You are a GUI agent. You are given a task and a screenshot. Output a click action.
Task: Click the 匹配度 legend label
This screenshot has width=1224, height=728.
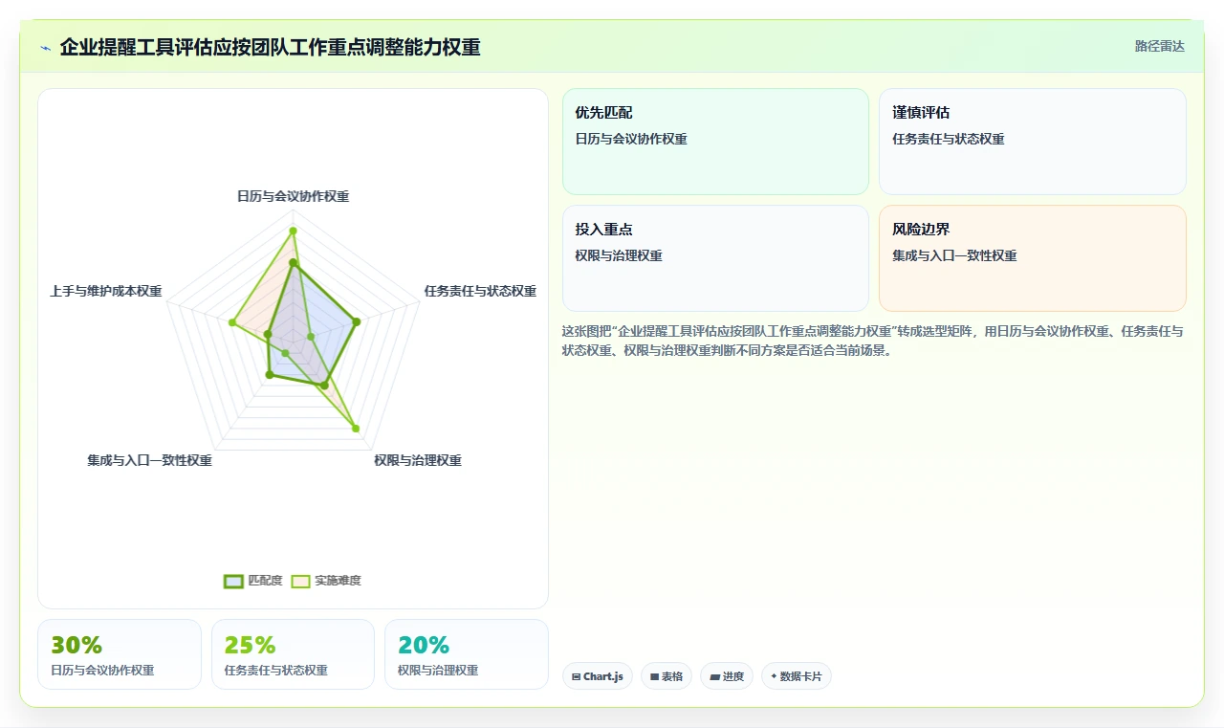click(265, 581)
